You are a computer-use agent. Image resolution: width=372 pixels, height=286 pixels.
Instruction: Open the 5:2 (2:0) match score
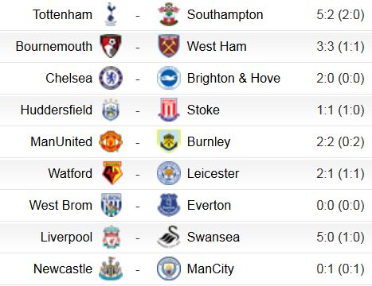coord(340,14)
